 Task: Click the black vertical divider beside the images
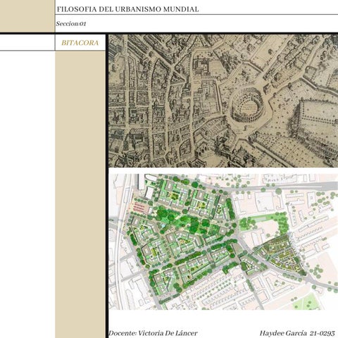click(107, 186)
